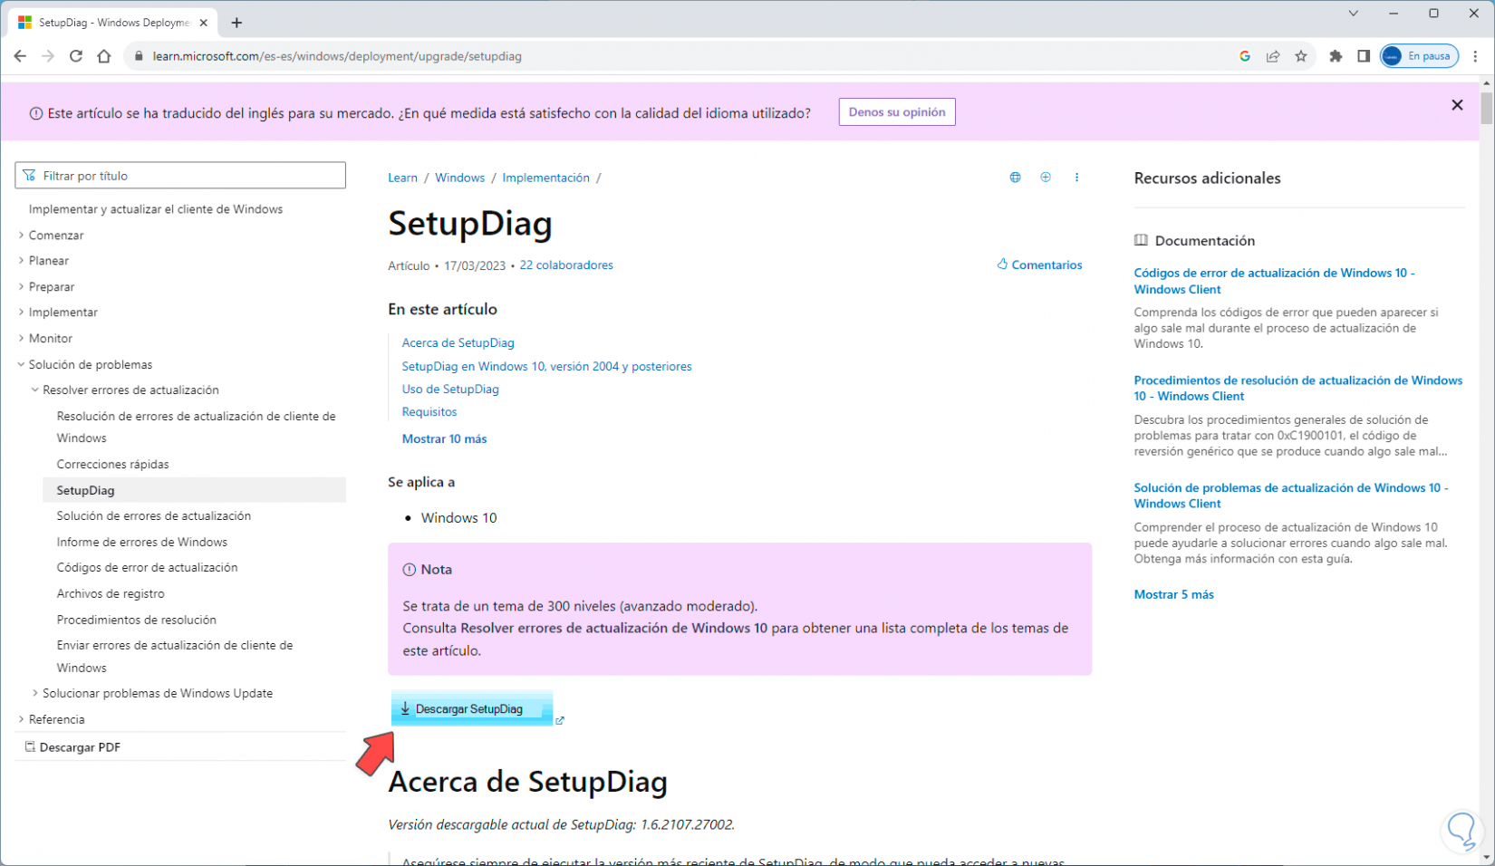
Task: Click the Filtrar por título input field
Action: tap(180, 176)
